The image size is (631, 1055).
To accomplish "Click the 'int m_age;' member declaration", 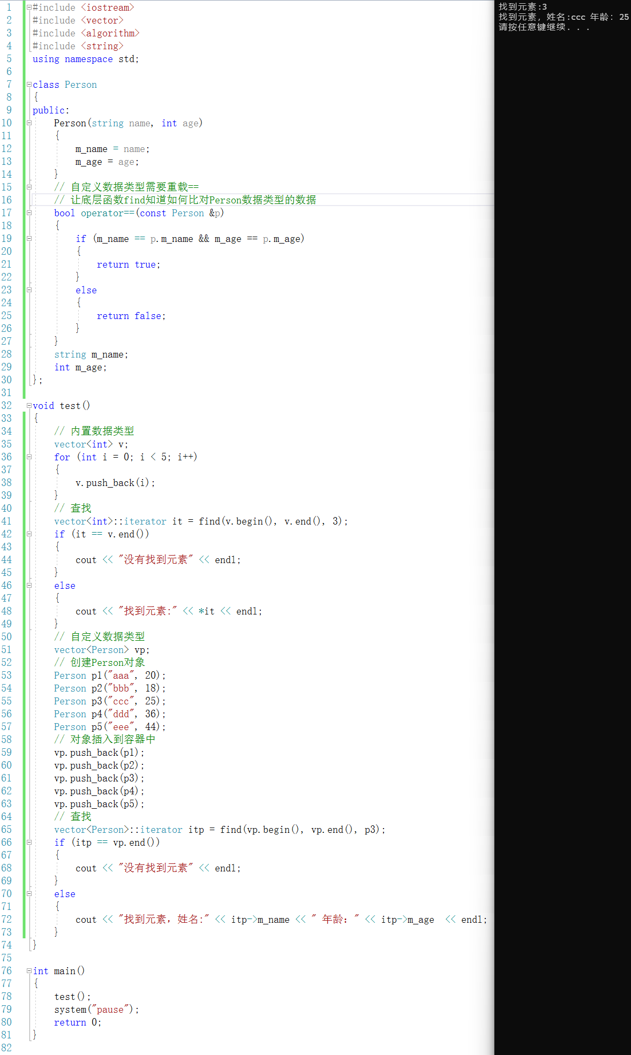I will [80, 367].
